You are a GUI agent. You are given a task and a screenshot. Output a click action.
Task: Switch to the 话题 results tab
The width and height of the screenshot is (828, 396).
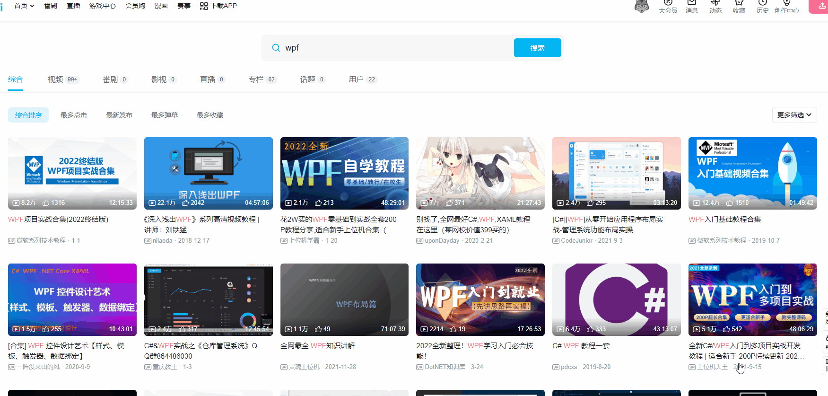coord(313,79)
